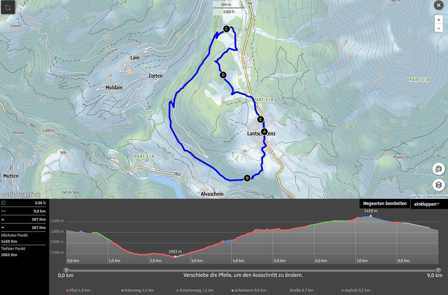Click the Wegearten bearbeiten button
The image size is (448, 295).
click(x=385, y=204)
